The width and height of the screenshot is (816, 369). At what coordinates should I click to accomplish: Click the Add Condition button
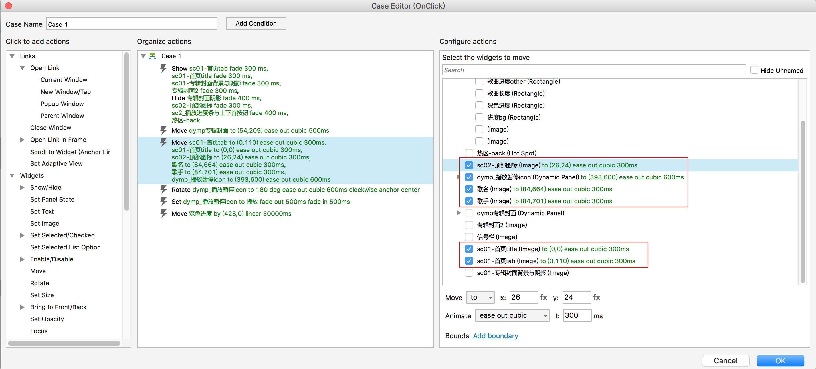[256, 23]
